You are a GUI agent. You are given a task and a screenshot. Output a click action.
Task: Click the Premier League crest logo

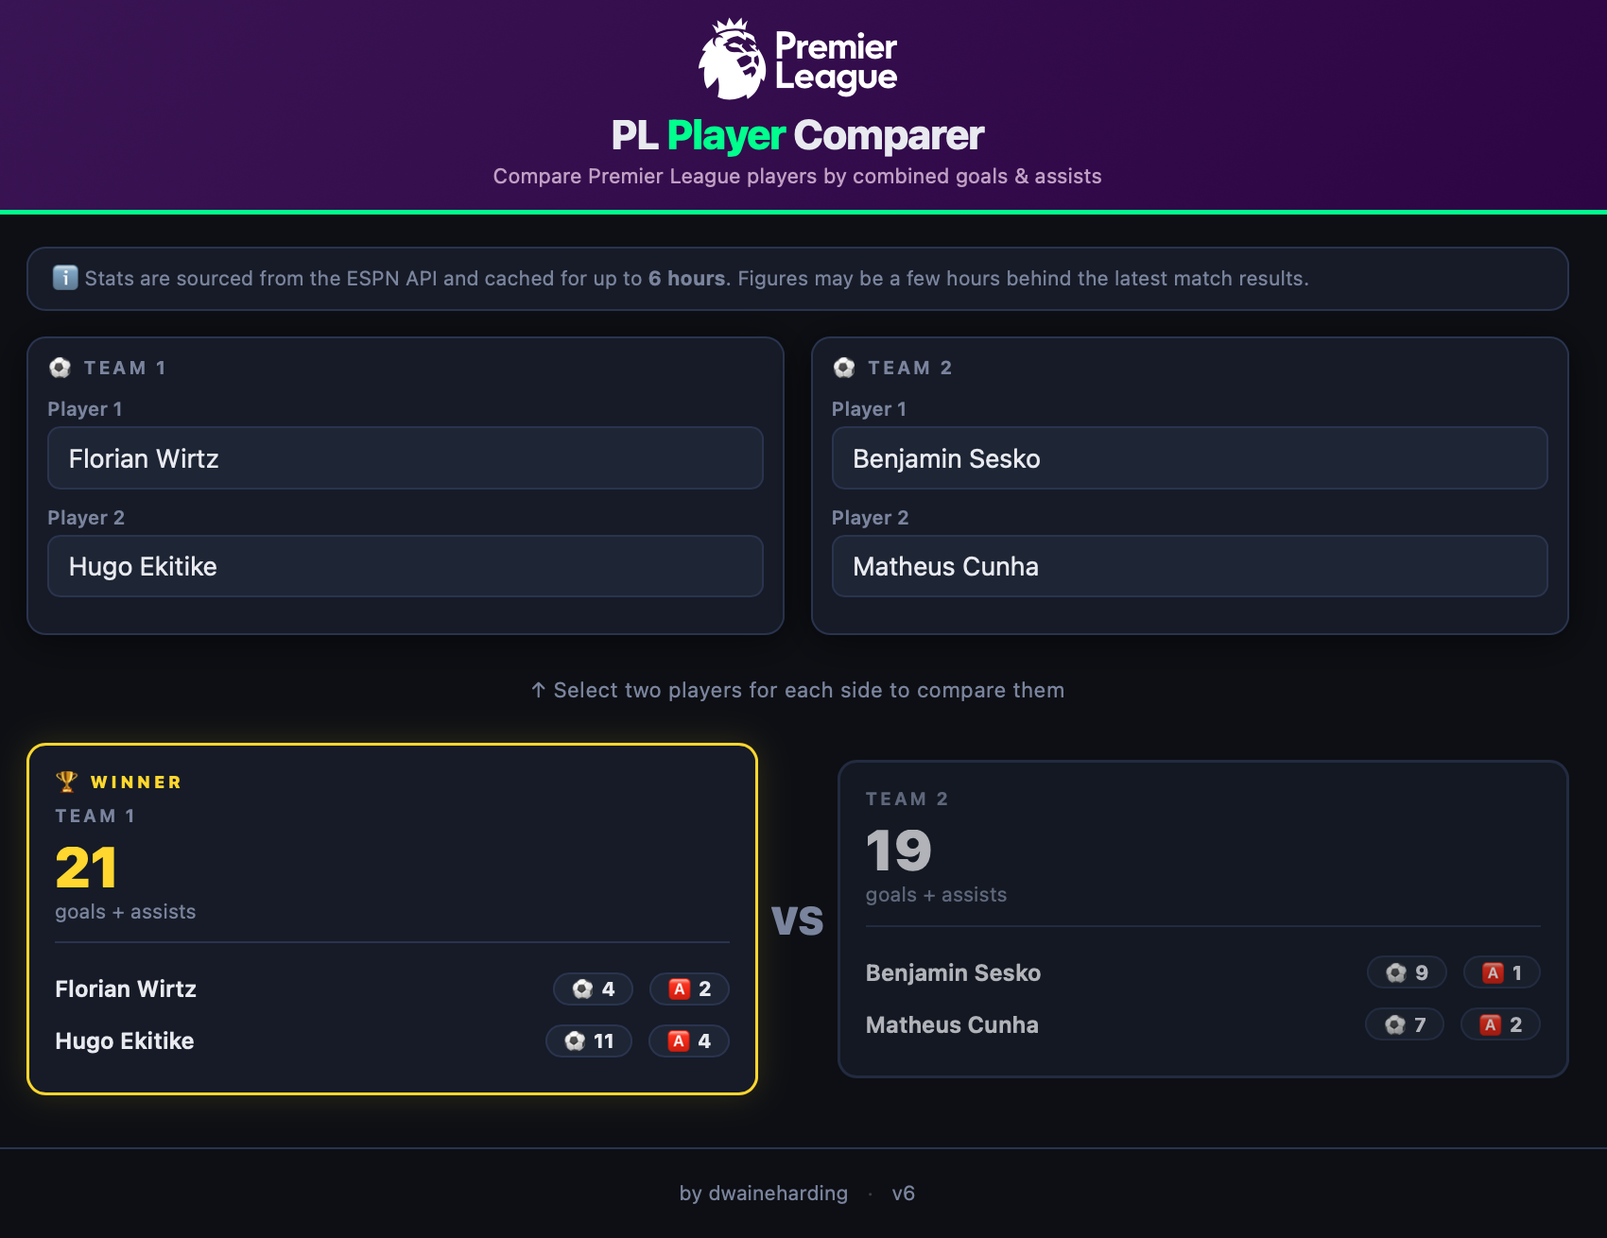730,59
